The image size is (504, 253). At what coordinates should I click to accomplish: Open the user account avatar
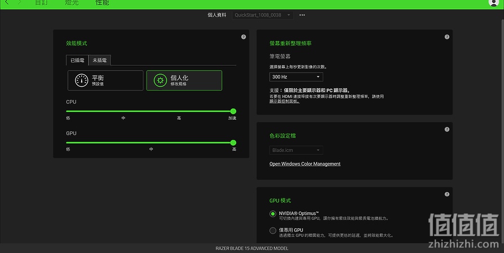[493, 3]
